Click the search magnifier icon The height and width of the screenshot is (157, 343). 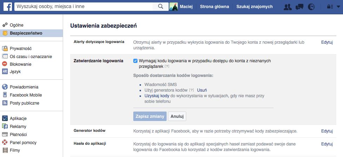(161, 6)
